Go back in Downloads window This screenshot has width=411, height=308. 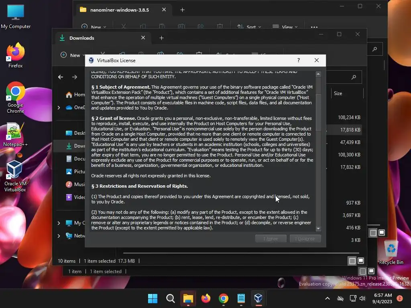coord(61,77)
